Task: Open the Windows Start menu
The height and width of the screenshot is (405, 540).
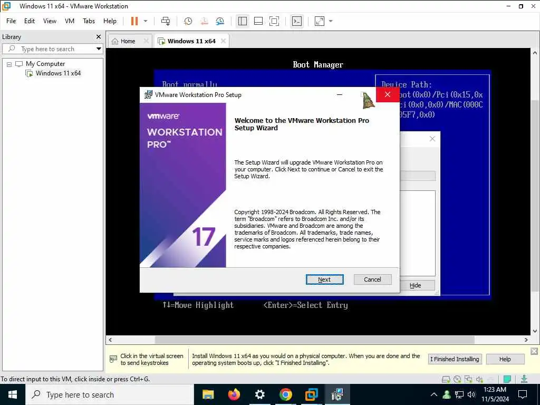Action: pyautogui.click(x=13, y=394)
